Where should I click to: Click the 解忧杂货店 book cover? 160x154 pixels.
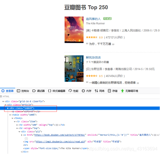[74, 69]
